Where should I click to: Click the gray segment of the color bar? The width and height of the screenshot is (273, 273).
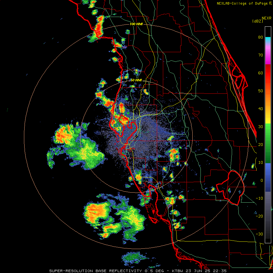pyautogui.click(x=268, y=205)
